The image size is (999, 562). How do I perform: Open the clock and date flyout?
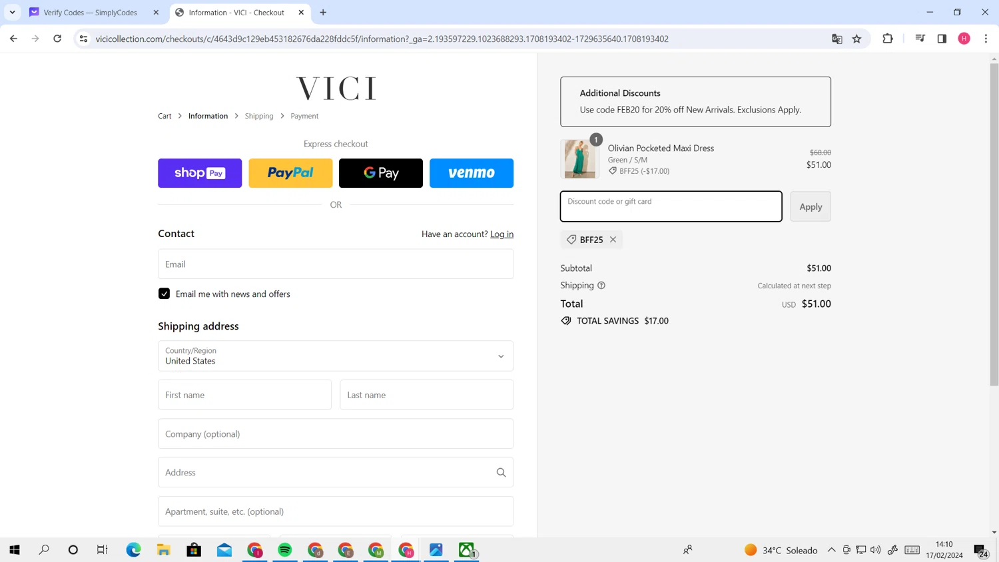coord(944,550)
